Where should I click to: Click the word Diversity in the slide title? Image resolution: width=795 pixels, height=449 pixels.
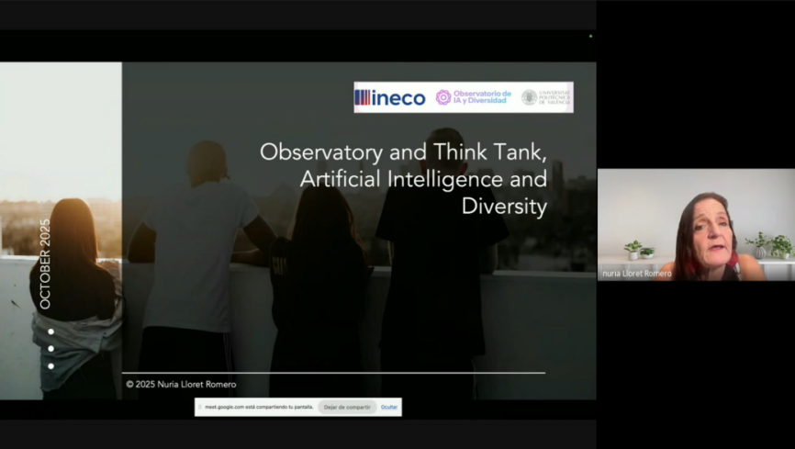[x=504, y=207]
